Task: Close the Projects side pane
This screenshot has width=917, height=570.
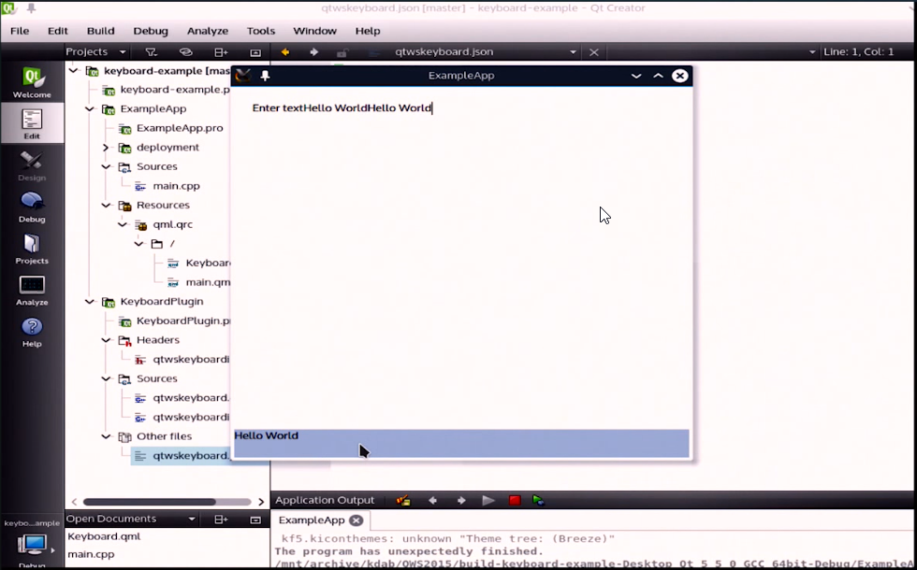Action: tap(255, 52)
